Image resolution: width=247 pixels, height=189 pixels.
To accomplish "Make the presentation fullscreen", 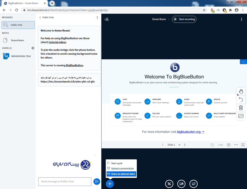I will pos(243,145).
